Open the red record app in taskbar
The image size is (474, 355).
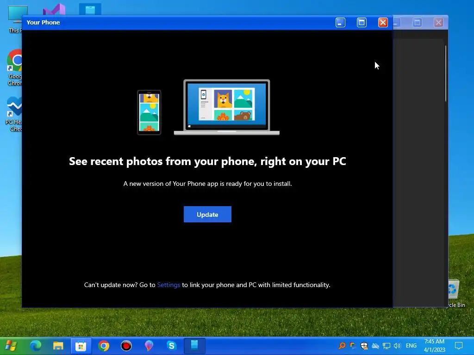(x=126, y=346)
